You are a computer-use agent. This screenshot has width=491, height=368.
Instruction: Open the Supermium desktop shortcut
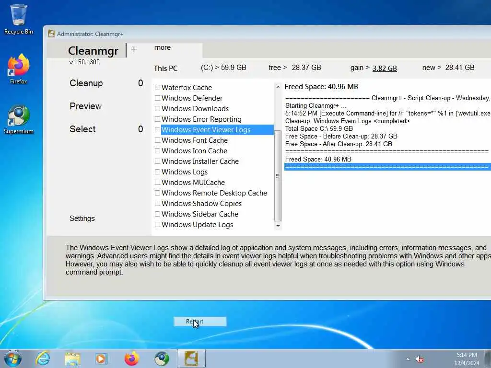coord(19,119)
